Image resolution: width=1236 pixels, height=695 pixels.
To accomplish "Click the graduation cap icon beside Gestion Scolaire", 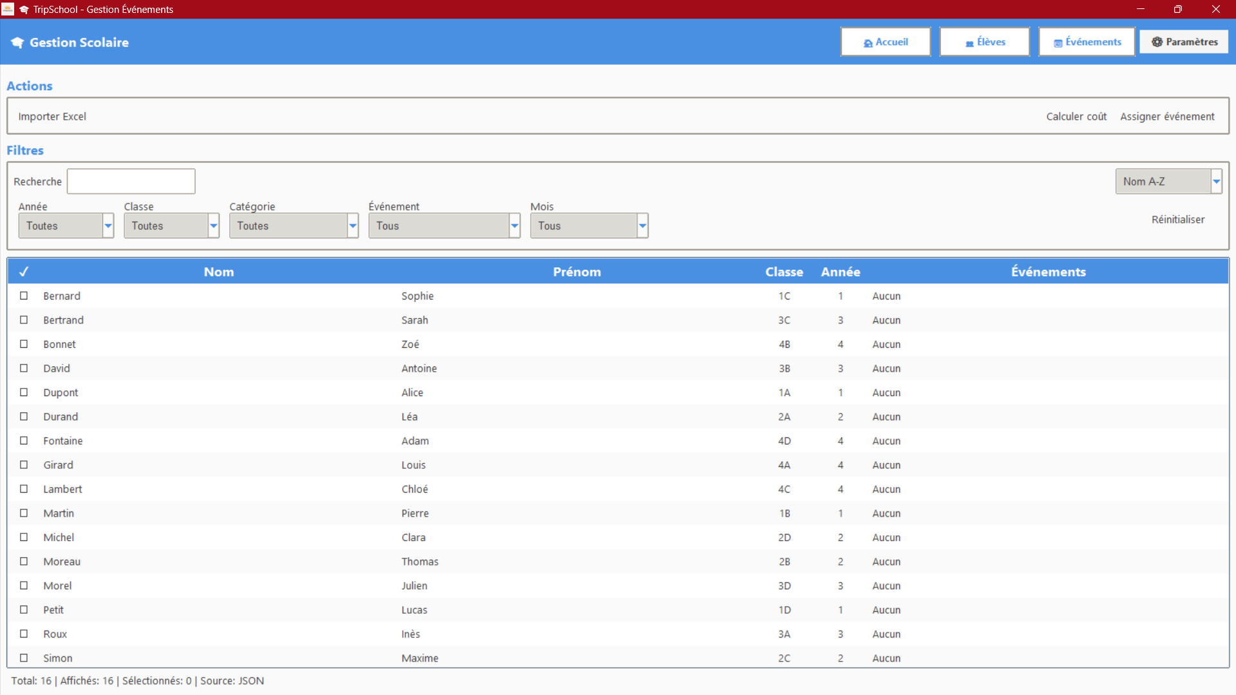I will pos(17,43).
